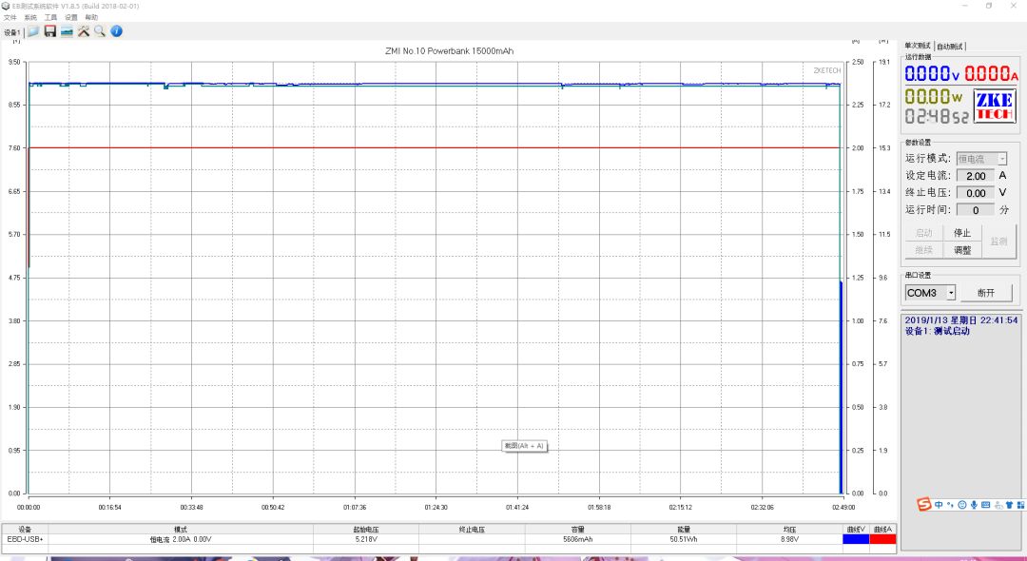
Task: Open the Sogou soft keyboard icon
Action: [x=986, y=505]
